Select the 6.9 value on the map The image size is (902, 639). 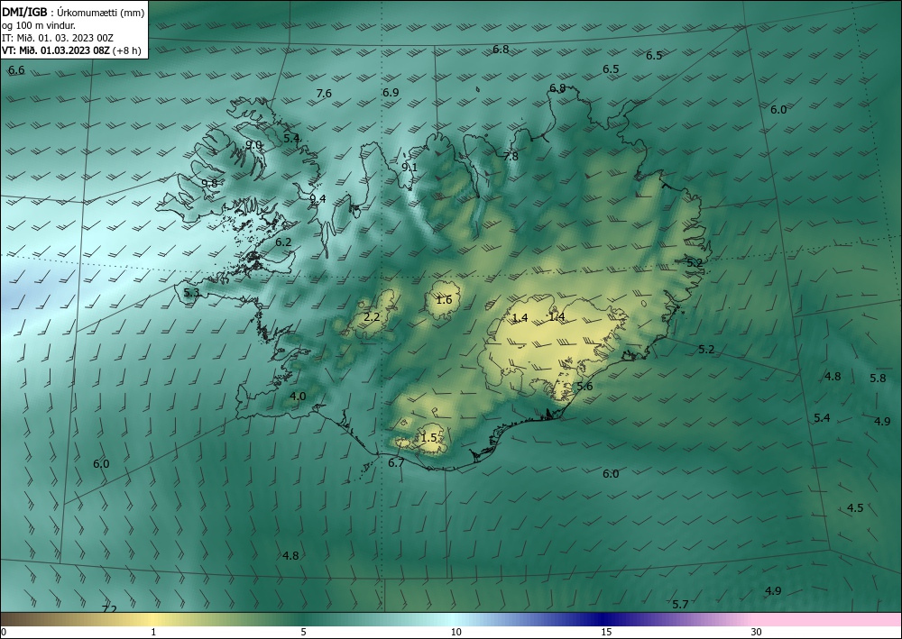click(391, 93)
